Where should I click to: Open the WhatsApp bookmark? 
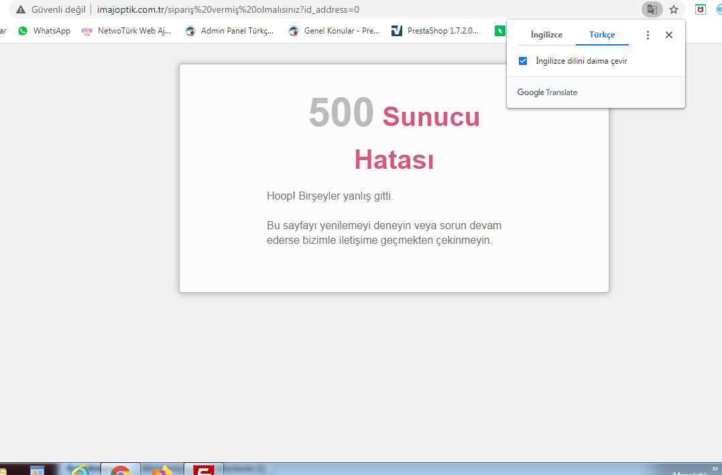pyautogui.click(x=44, y=31)
